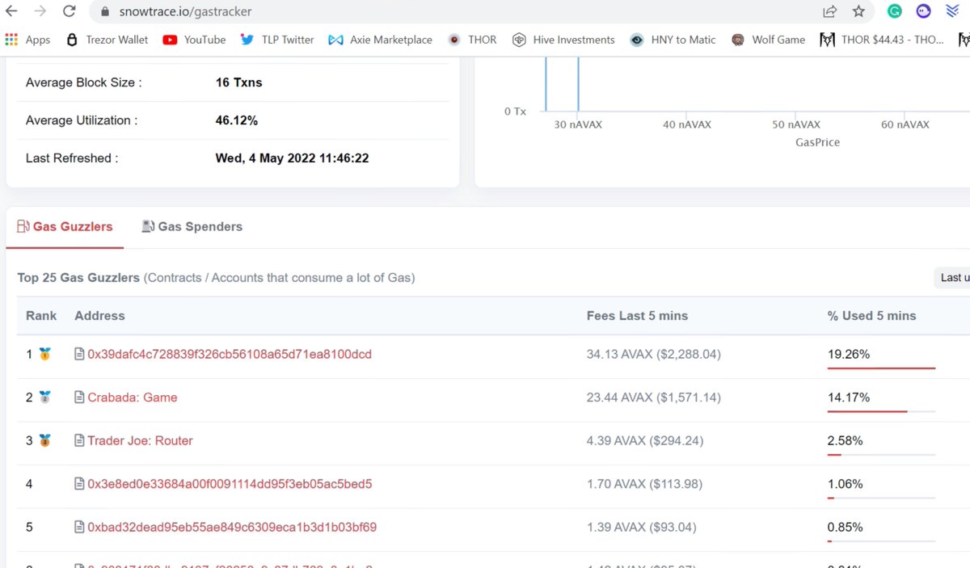Screen dimensions: 970x568
Task: Click the 14.17% usage progress bar
Action: 881,411
